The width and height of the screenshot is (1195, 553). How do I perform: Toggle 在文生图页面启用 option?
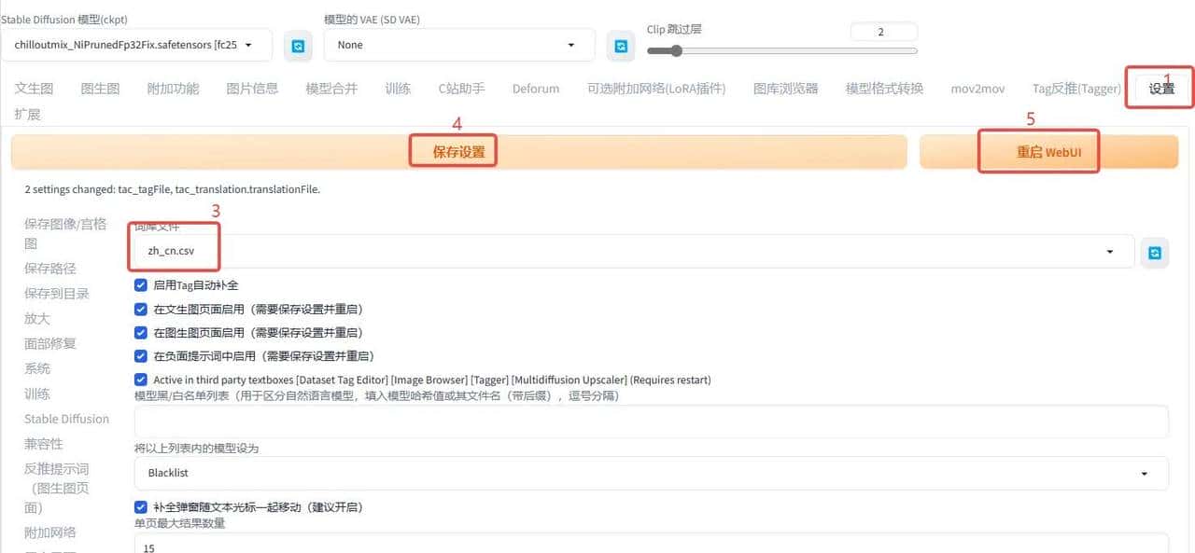pyautogui.click(x=141, y=309)
